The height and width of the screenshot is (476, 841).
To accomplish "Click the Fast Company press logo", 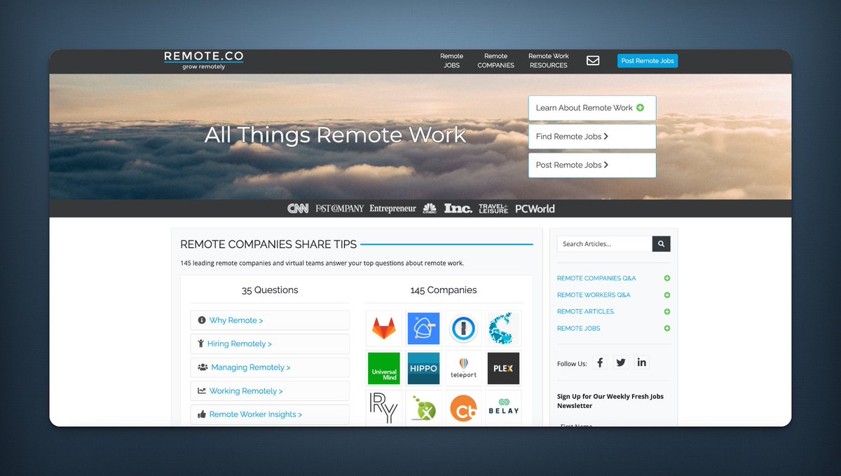I will click(339, 208).
